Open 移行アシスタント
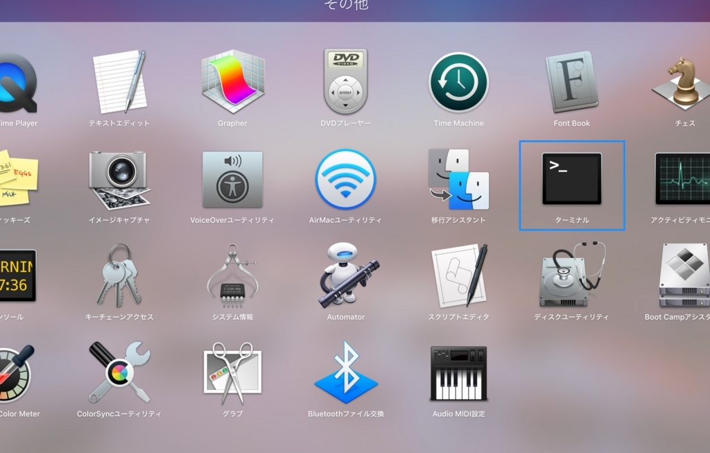 459,180
